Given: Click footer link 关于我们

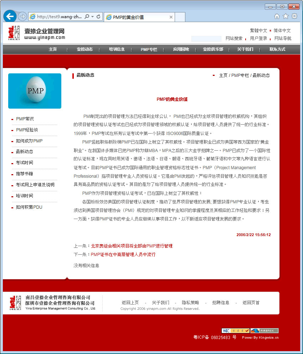Looking at the screenshot, I should click(x=160, y=303).
